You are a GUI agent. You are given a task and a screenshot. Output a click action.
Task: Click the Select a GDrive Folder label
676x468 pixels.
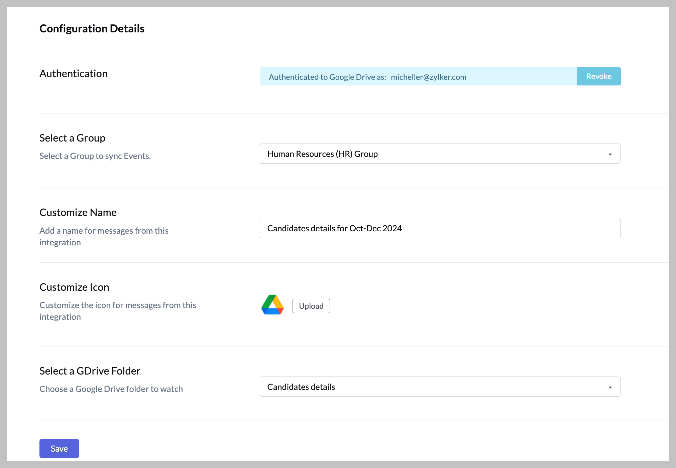point(90,371)
